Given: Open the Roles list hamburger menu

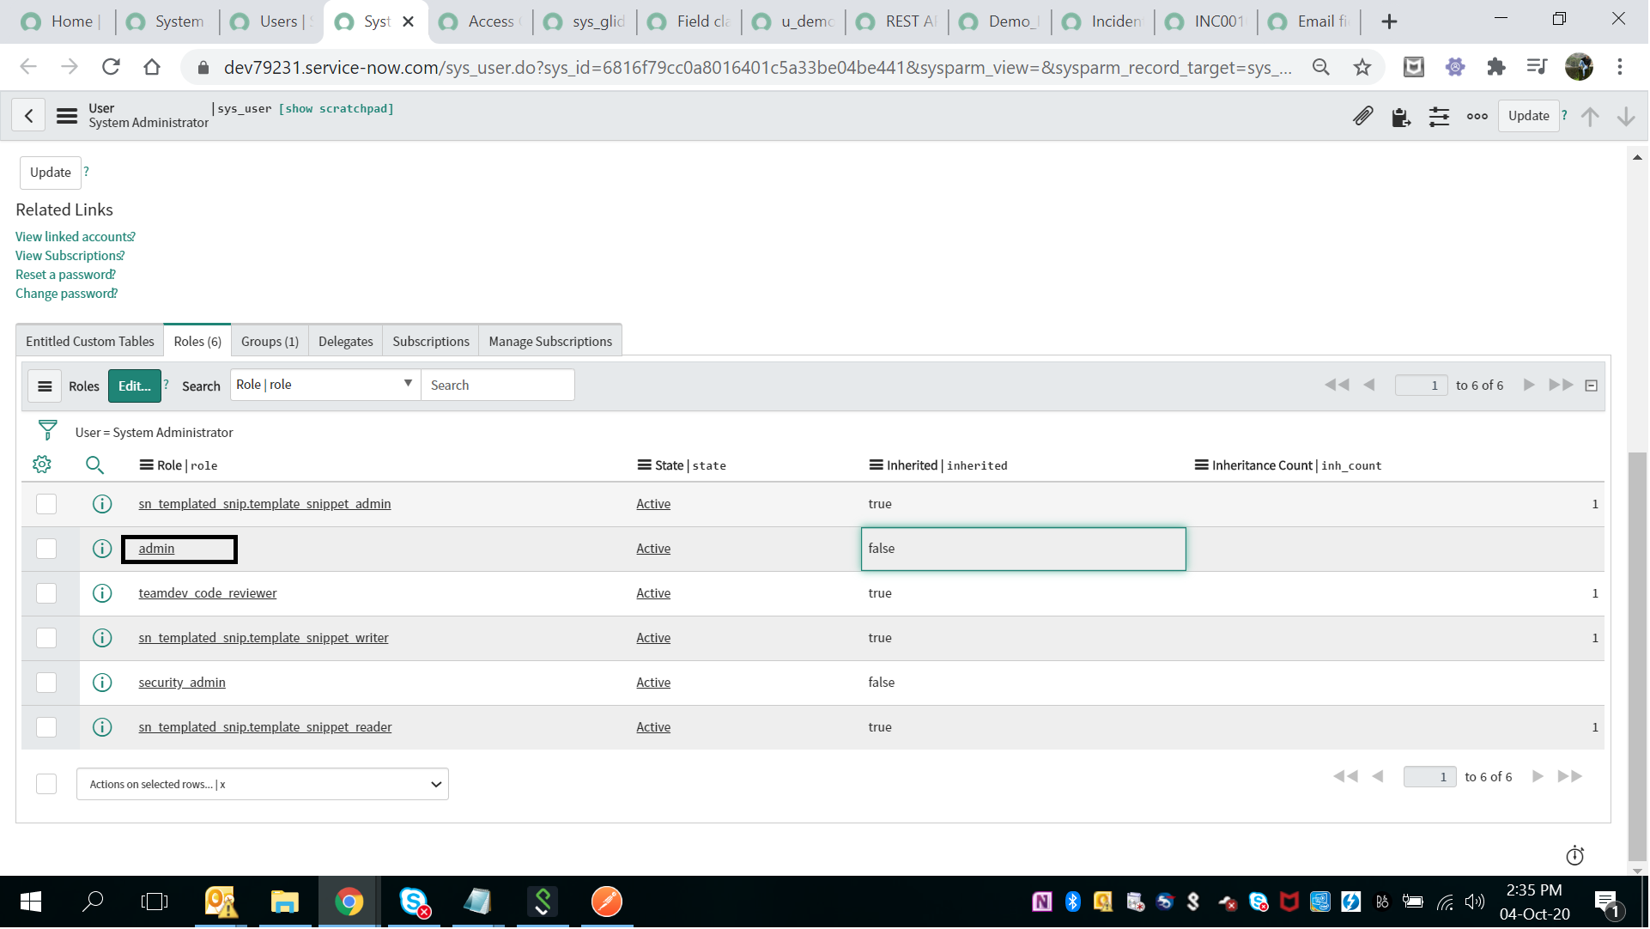Looking at the screenshot, I should pos(45,386).
